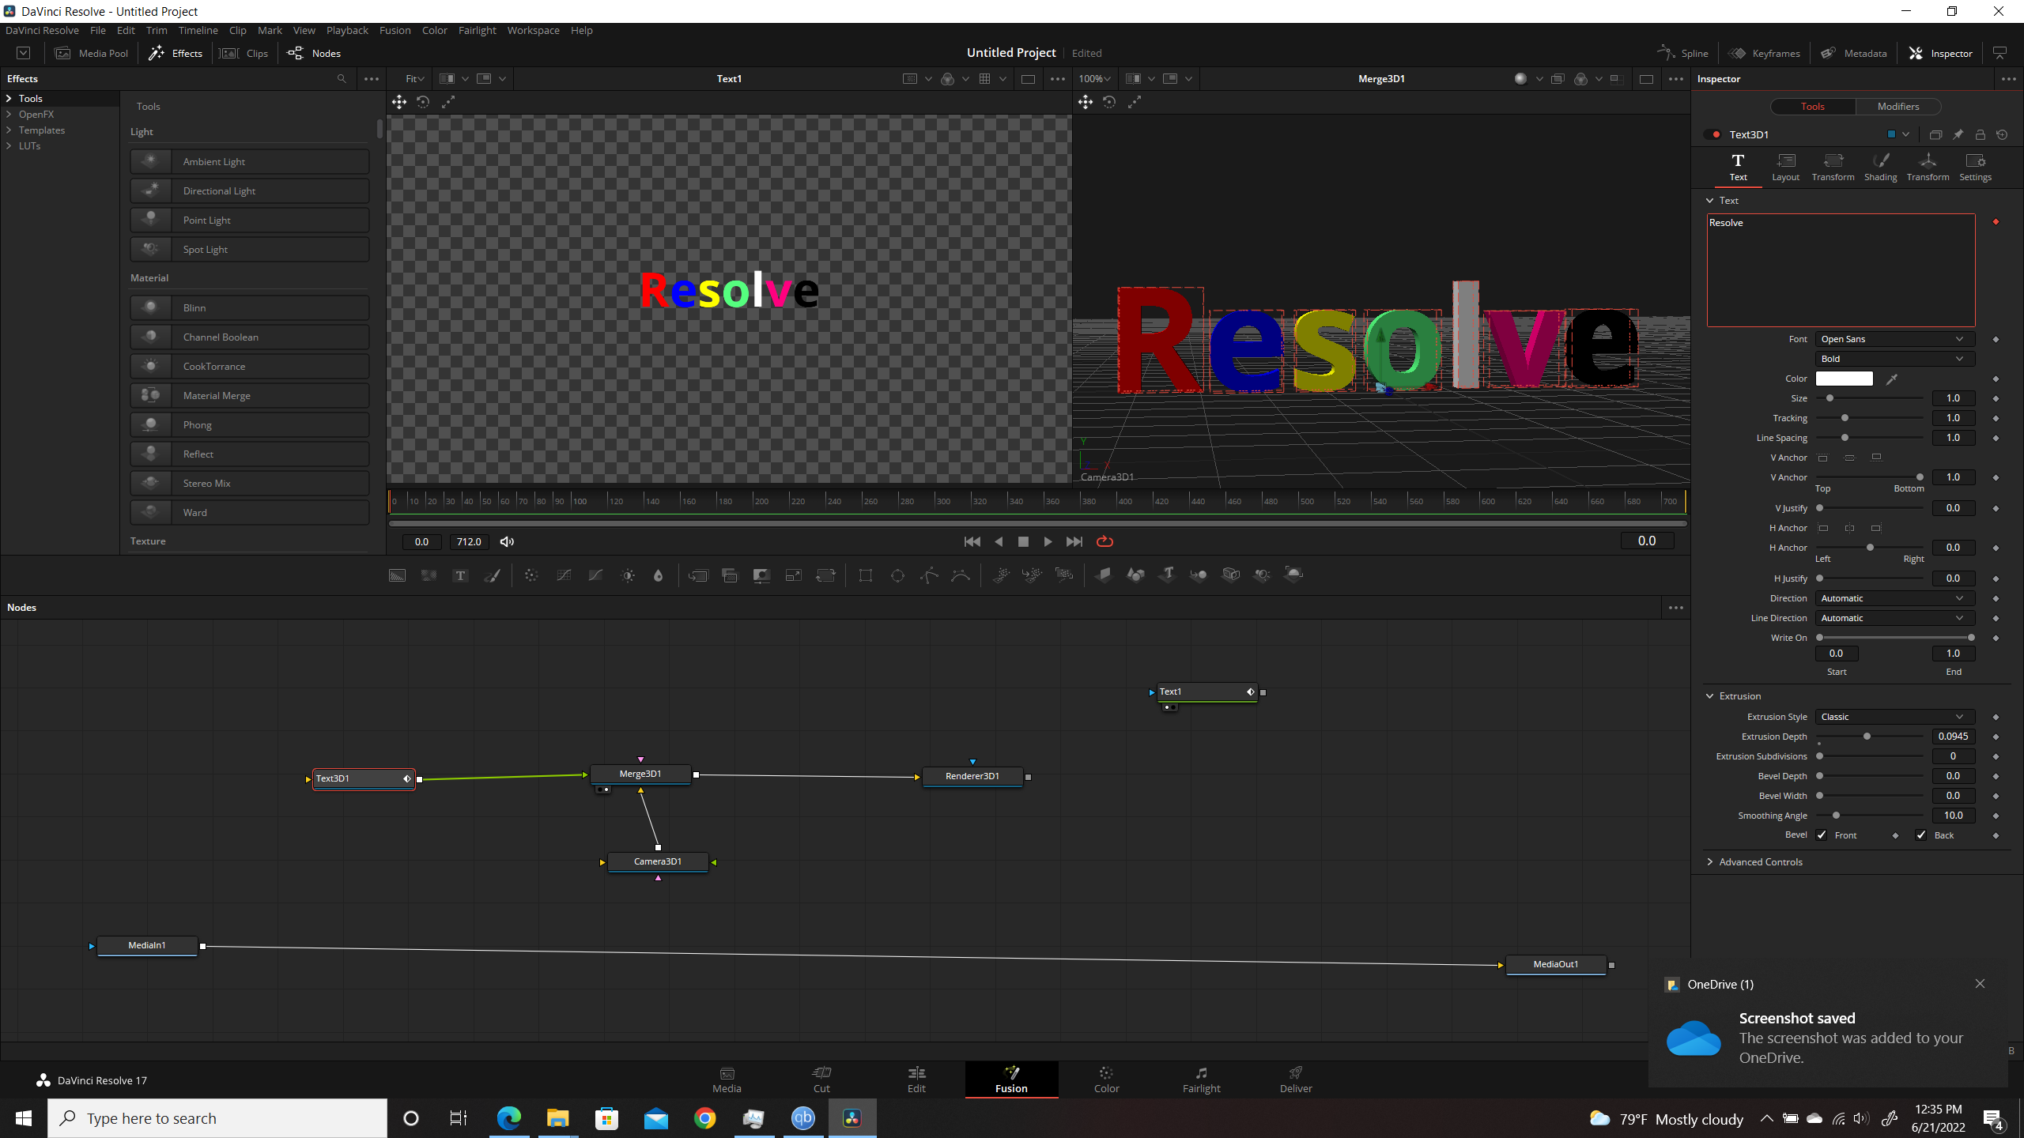Add a Shape 3D node from the toolbar

pos(1135,575)
